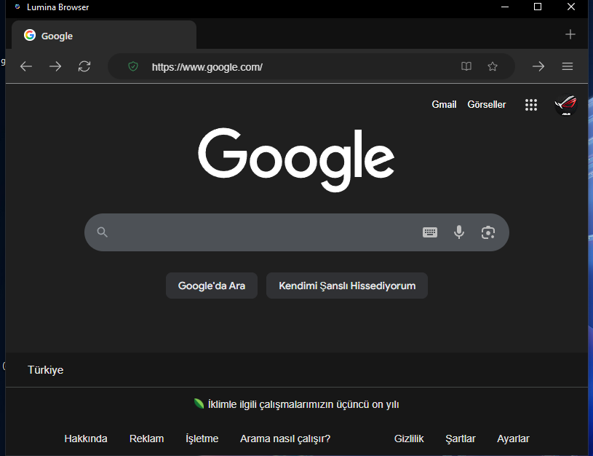The width and height of the screenshot is (593, 456).
Task: Open the Görseller link
Action: [x=486, y=105]
